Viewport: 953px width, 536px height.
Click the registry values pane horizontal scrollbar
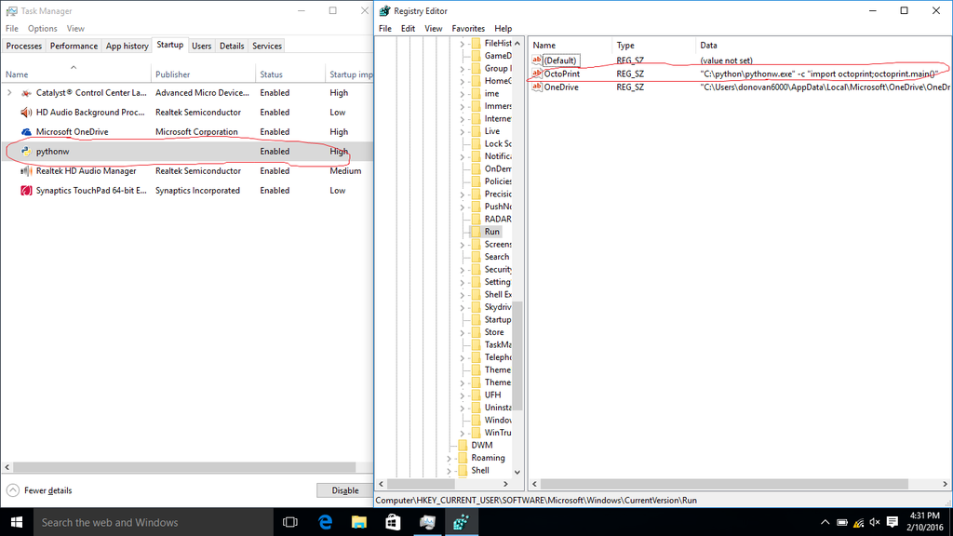pos(724,484)
